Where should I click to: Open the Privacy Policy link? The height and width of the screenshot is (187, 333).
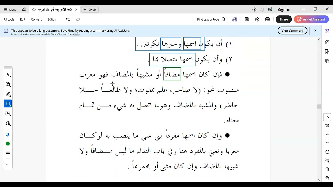click(74, 34)
